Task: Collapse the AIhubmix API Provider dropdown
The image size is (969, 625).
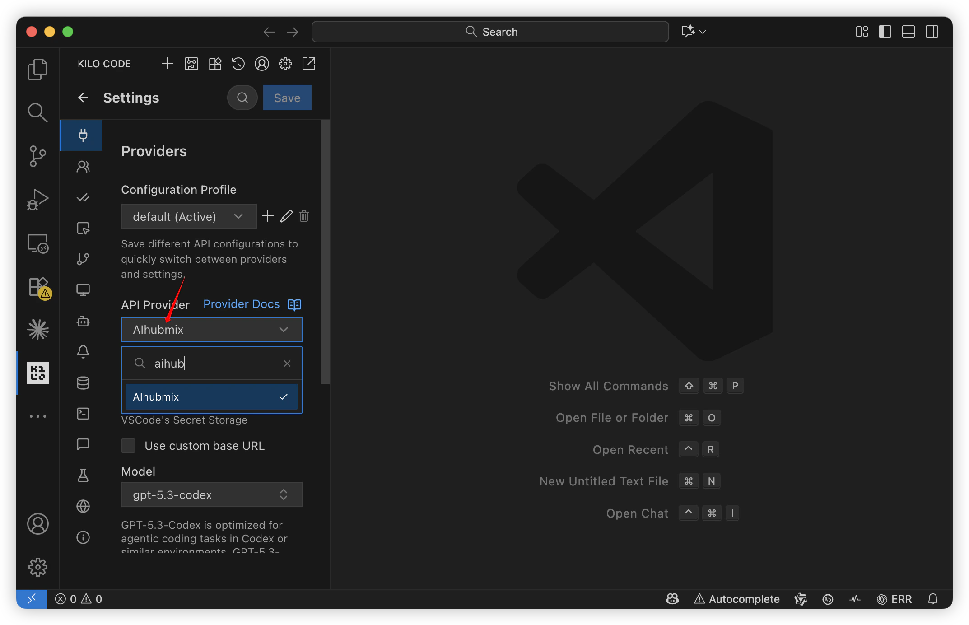Action: [x=211, y=330]
